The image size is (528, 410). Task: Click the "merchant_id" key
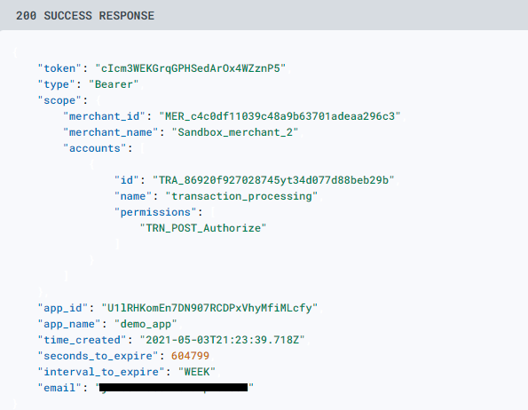click(x=104, y=116)
